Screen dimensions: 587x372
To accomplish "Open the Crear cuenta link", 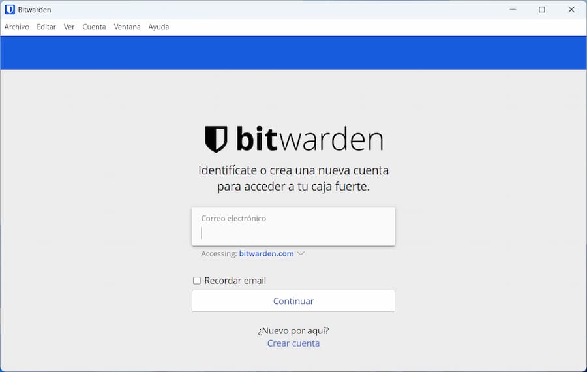I will click(293, 343).
